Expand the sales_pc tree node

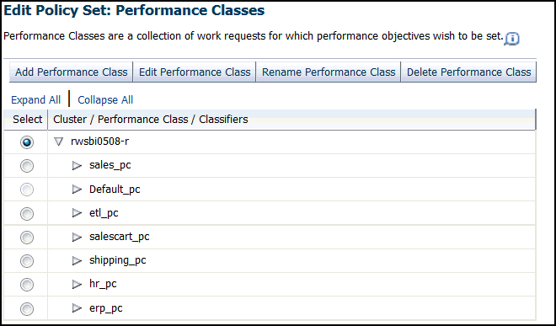[x=77, y=165]
